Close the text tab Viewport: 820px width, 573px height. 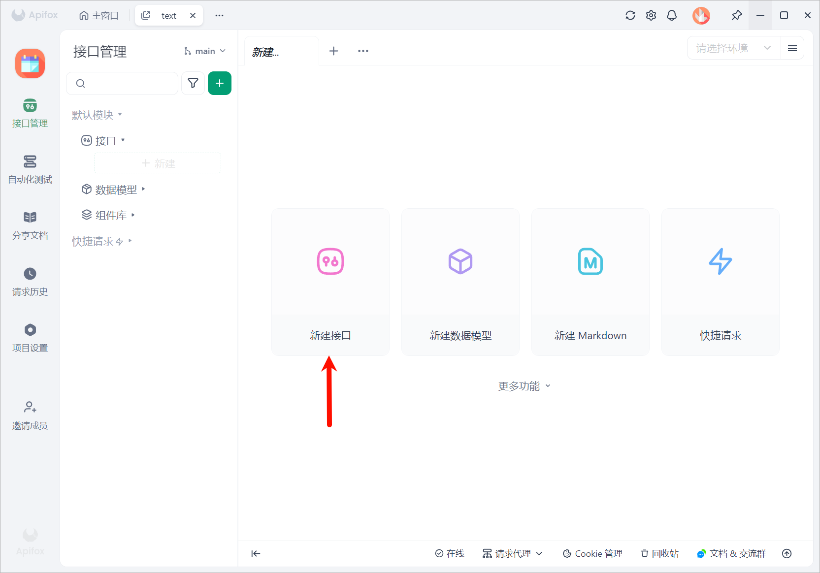click(x=193, y=15)
